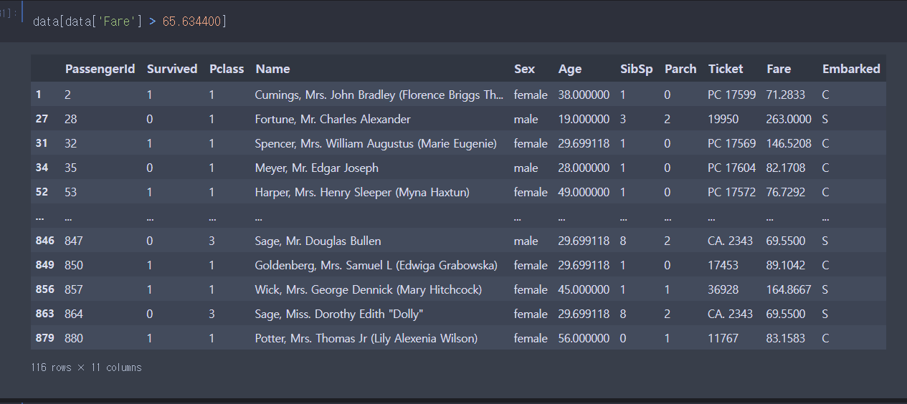The image size is (907, 404).
Task: Click the Age column header
Action: [570, 69]
